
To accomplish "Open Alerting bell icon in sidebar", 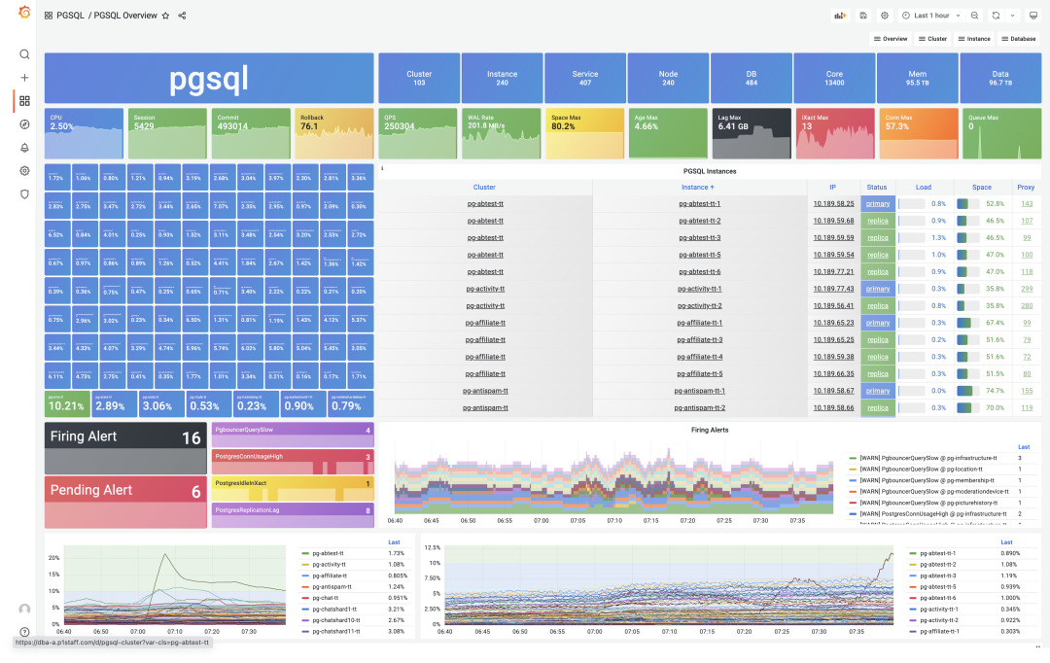I will tap(25, 148).
